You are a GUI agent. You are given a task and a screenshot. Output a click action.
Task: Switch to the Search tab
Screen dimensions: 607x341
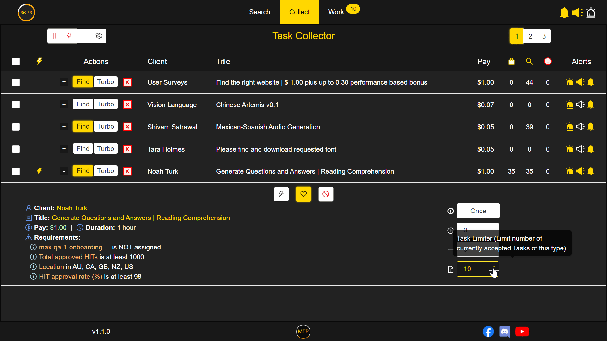click(x=260, y=12)
